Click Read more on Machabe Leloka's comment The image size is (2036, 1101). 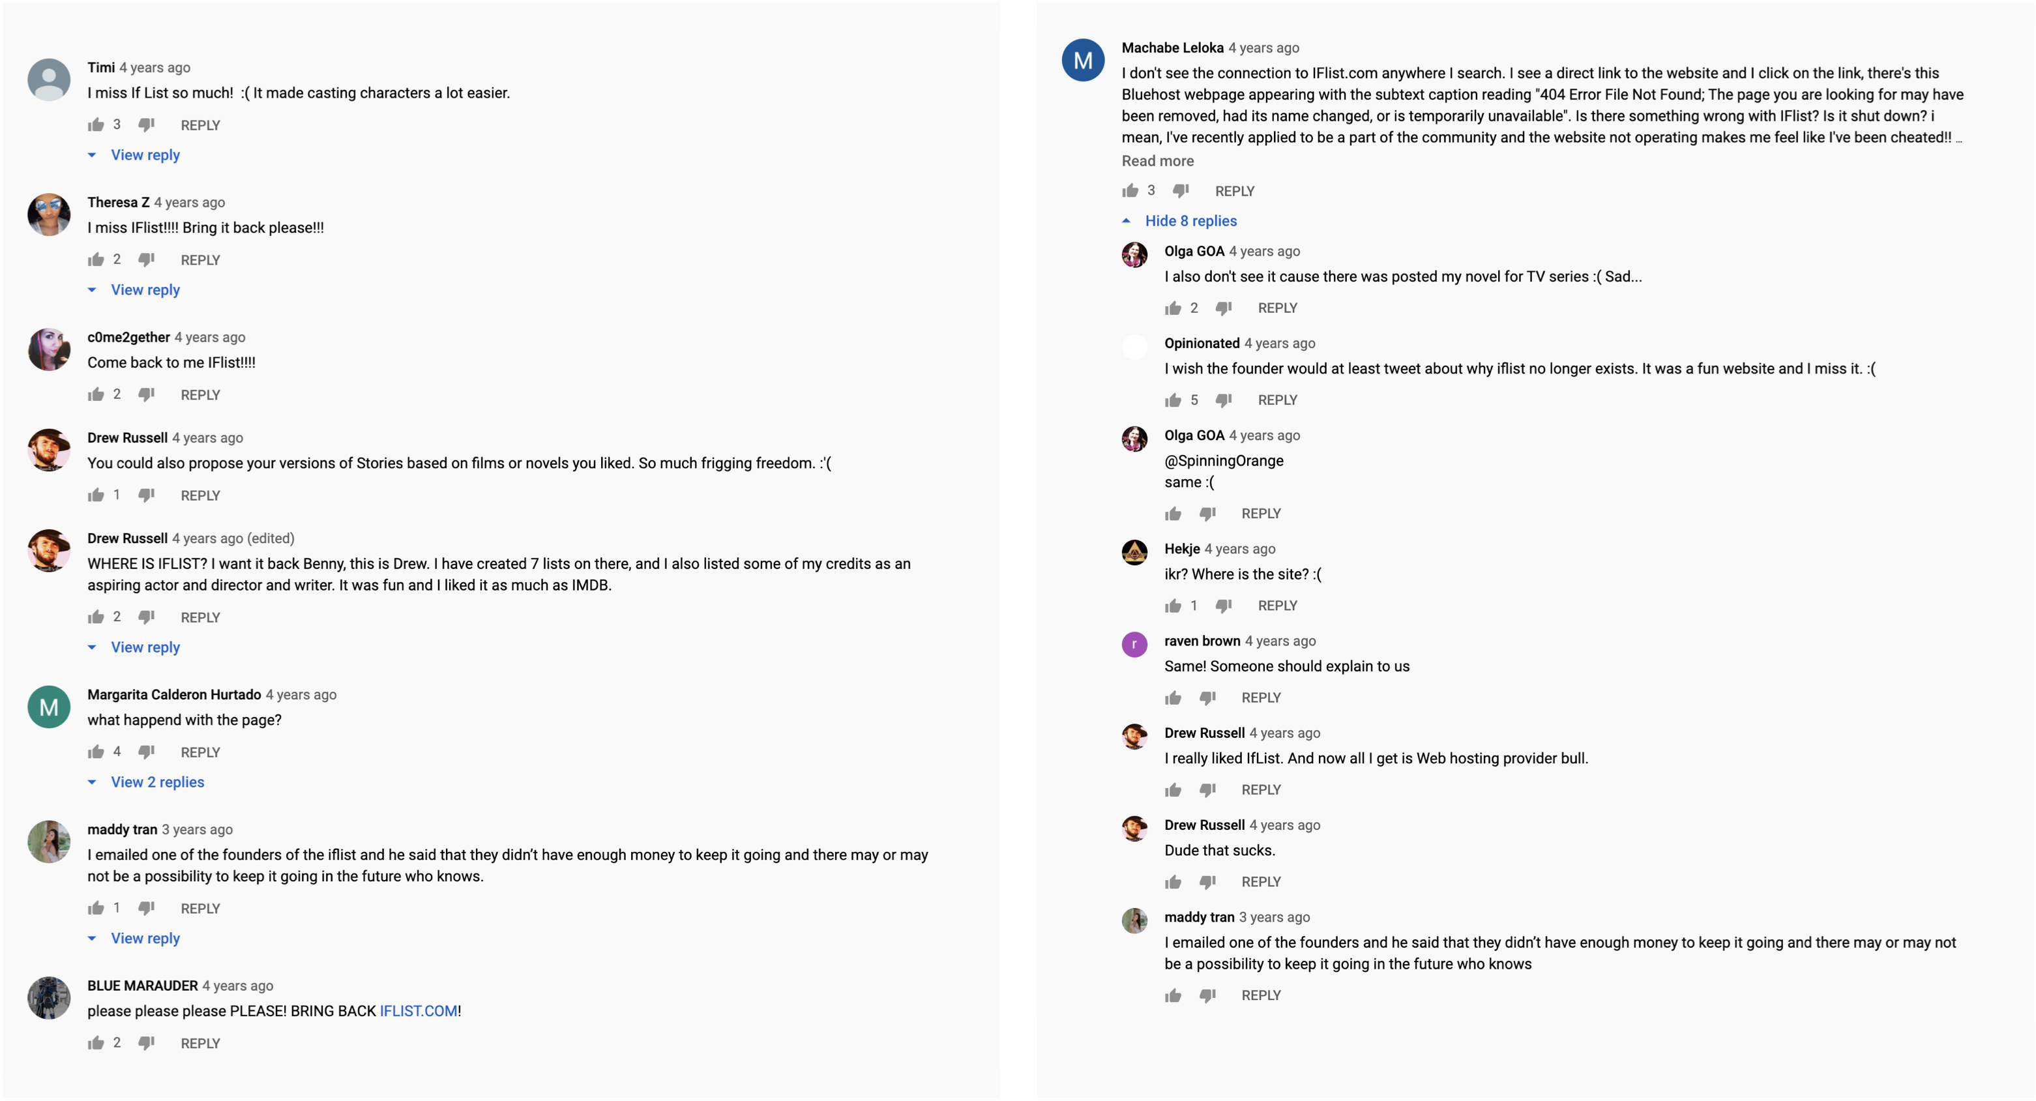pos(1157,161)
